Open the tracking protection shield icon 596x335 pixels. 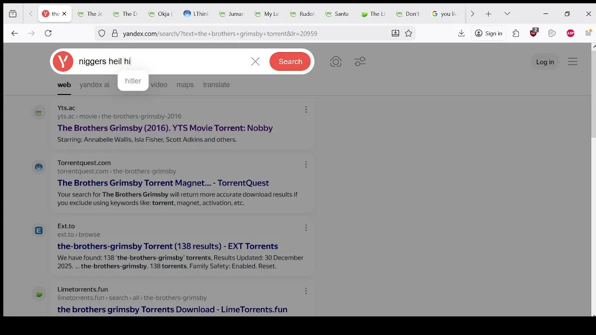click(102, 33)
